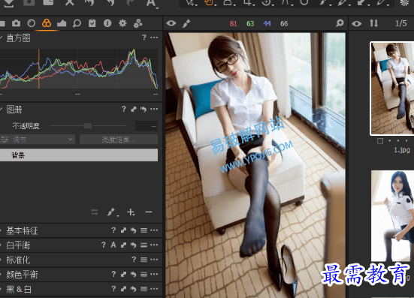The height and width of the screenshot is (298, 414).
Task: Click the 不透明度 opacity slider handle
Action: [88, 126]
